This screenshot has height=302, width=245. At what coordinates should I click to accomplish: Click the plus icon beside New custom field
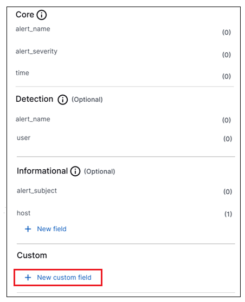(28, 278)
